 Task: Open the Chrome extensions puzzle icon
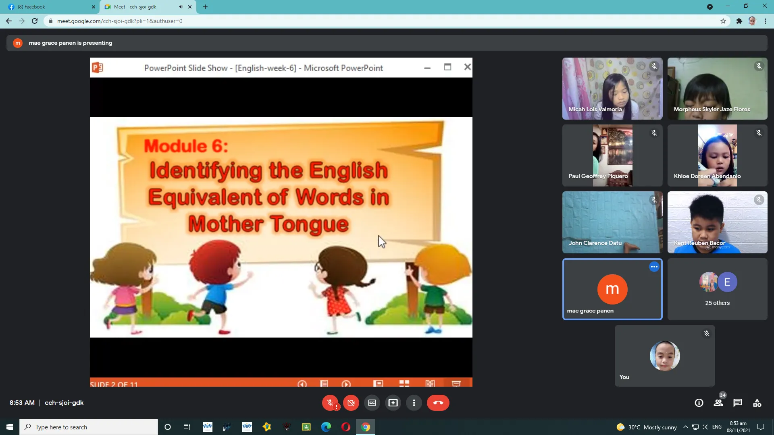[x=739, y=21]
